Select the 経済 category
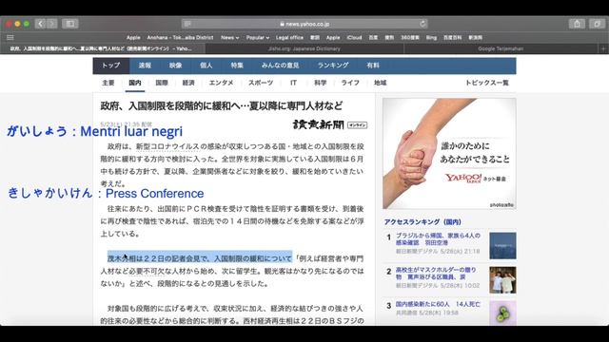This screenshot has height=342, width=609. point(188,83)
